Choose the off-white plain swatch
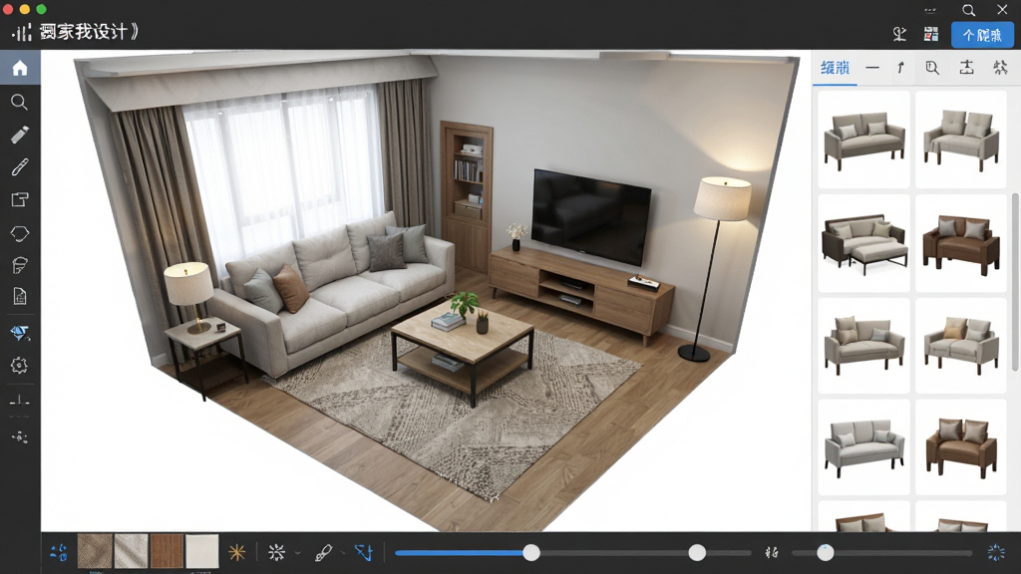The width and height of the screenshot is (1021, 574). [x=201, y=550]
